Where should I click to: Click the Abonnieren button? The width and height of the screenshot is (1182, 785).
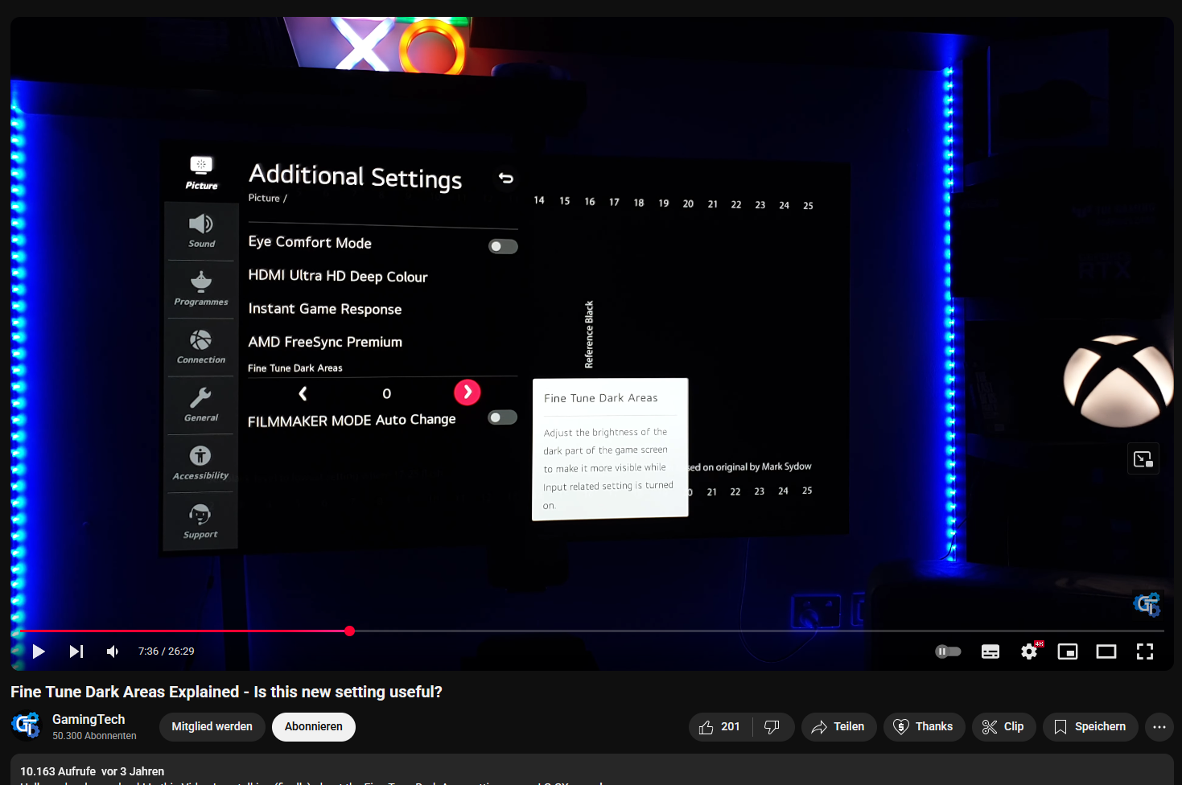click(x=313, y=726)
